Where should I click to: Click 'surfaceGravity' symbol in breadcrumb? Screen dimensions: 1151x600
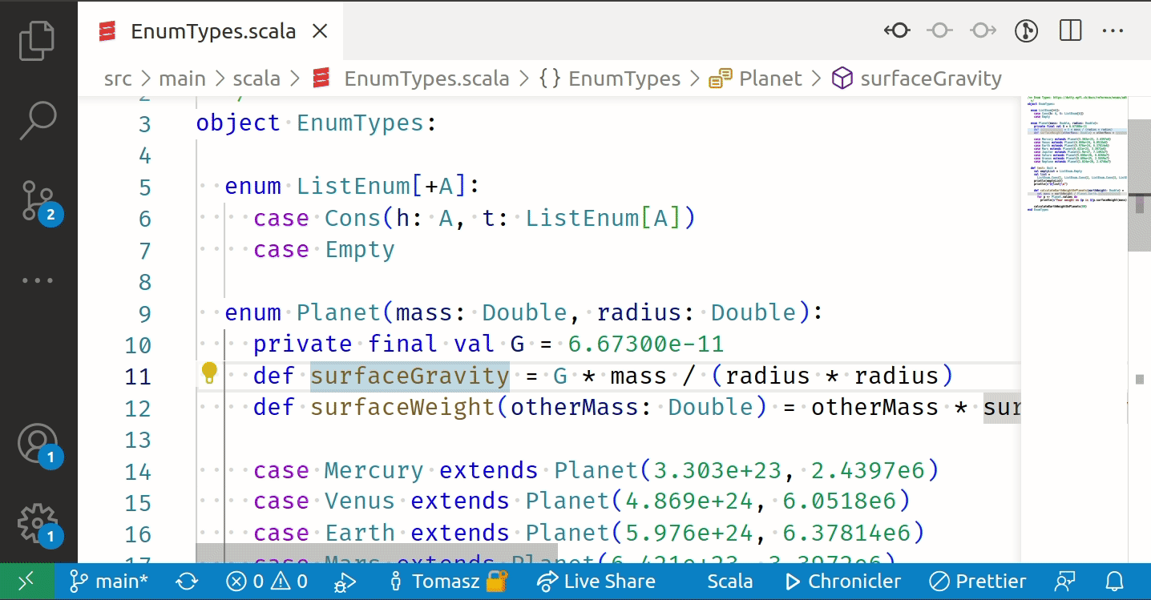point(917,79)
